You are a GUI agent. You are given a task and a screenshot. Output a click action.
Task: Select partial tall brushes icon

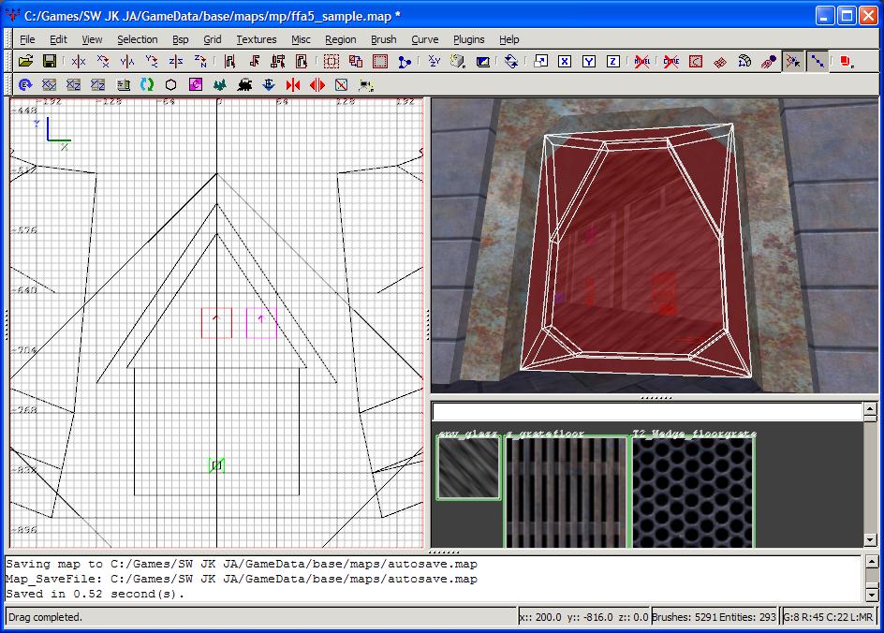pos(278,61)
